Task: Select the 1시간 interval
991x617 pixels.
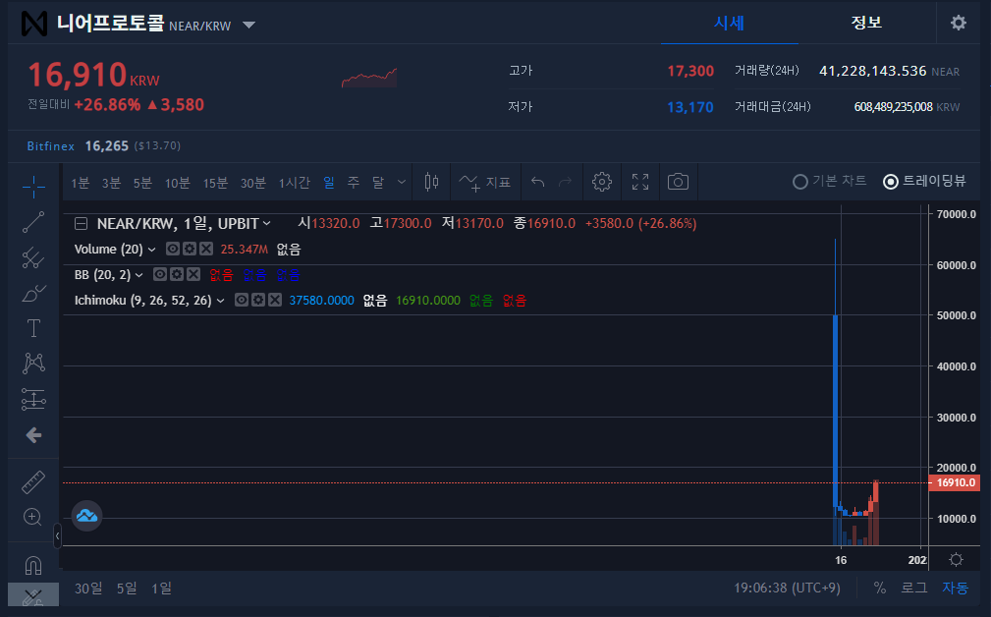Action: [295, 183]
